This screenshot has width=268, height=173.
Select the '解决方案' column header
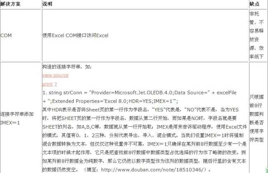pyautogui.click(x=10, y=4)
